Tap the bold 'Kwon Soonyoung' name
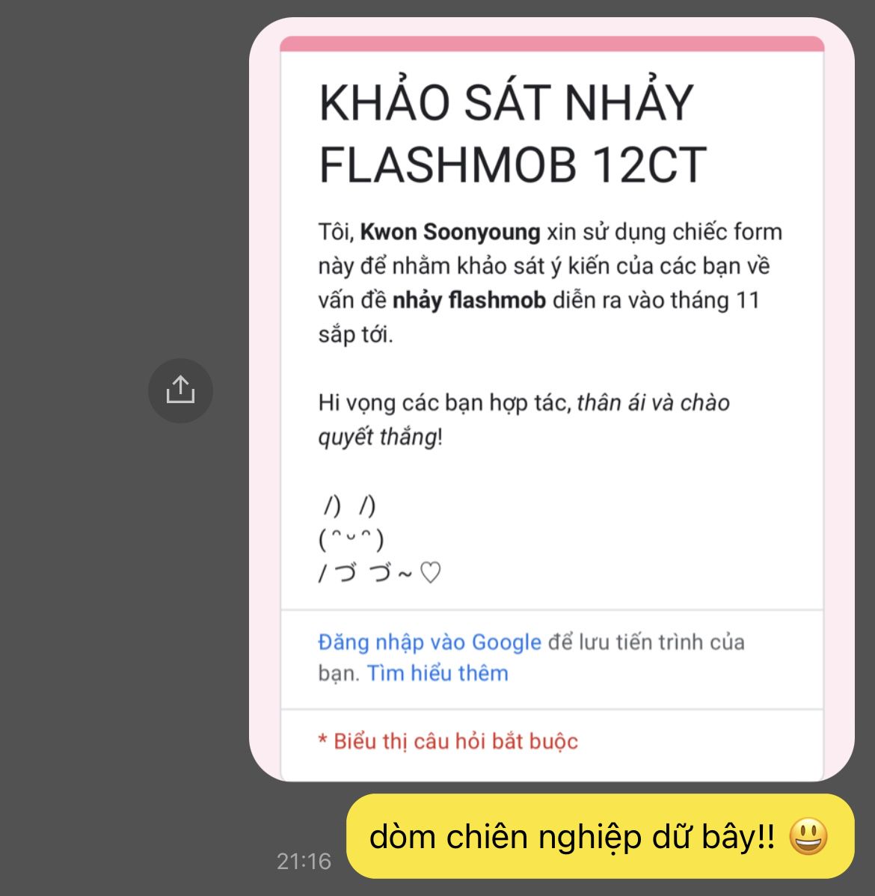The image size is (875, 896). click(449, 232)
